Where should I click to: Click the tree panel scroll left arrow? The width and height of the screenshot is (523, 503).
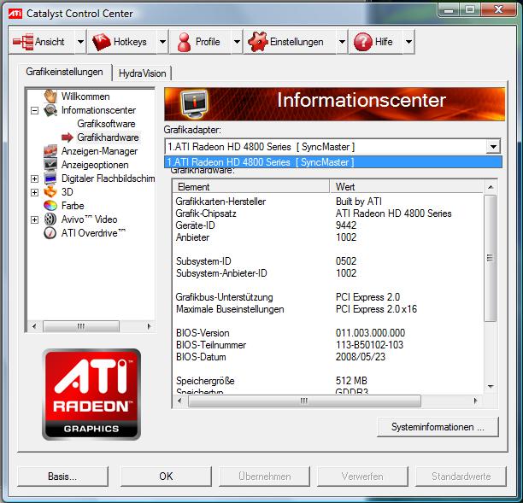(x=33, y=326)
